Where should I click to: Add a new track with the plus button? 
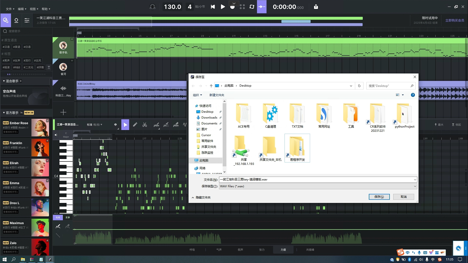63,112
